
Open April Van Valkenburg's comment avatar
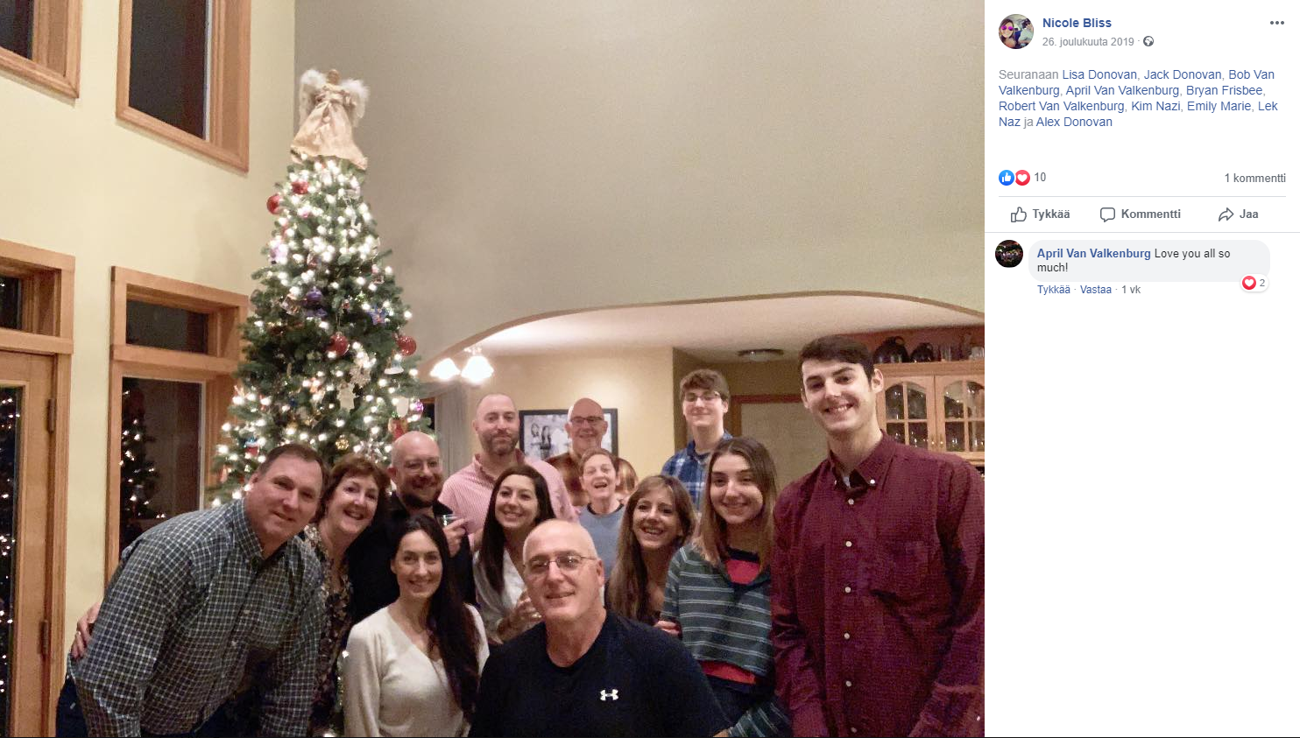tap(1009, 254)
